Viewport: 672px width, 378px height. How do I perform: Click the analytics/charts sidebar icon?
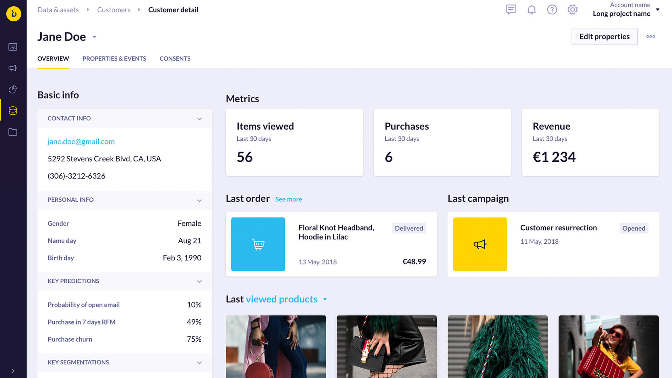point(13,90)
